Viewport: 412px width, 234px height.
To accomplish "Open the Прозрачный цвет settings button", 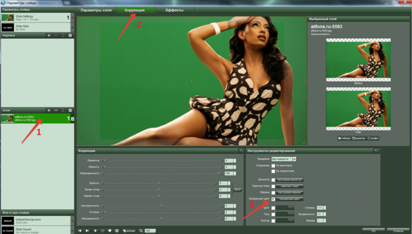I will pos(290,199).
